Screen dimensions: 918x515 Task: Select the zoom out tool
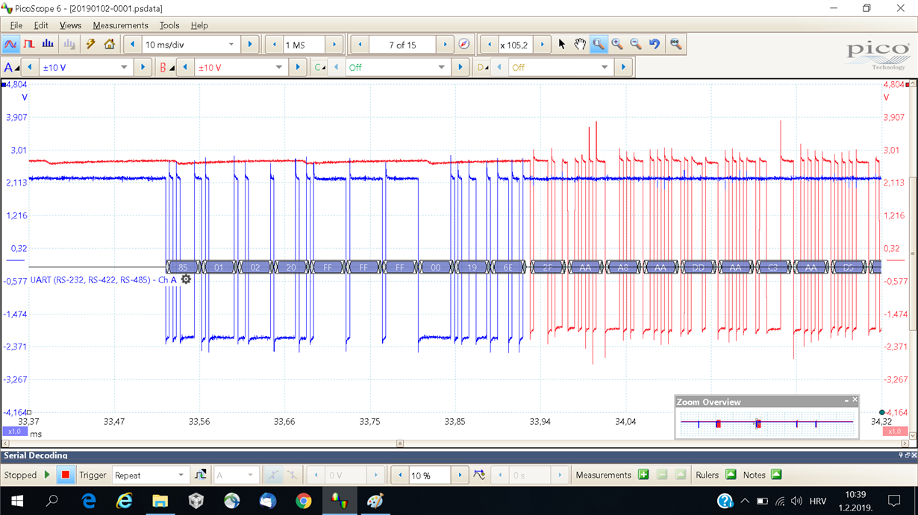click(x=636, y=45)
